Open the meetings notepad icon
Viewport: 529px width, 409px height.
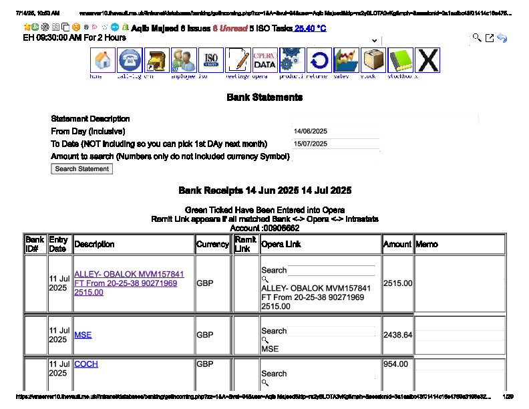238,60
